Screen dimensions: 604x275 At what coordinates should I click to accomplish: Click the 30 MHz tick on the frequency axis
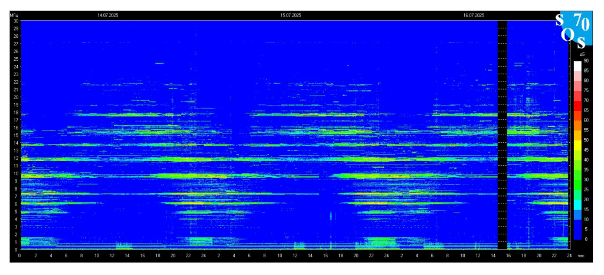(16, 21)
